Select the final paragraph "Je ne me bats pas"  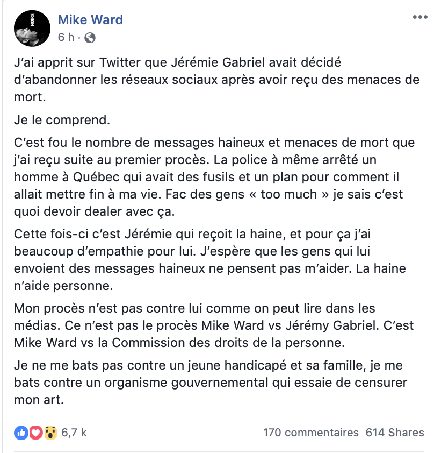pyautogui.click(x=211, y=383)
